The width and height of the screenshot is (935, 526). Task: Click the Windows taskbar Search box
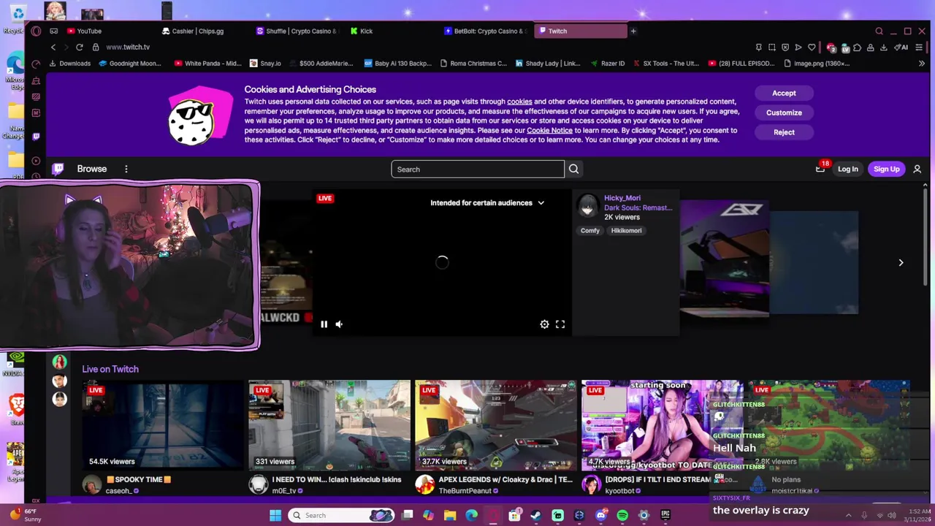tap(343, 515)
